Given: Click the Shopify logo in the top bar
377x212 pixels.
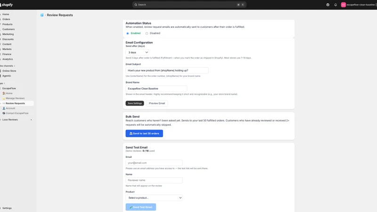Looking at the screenshot, I should click(7, 5).
